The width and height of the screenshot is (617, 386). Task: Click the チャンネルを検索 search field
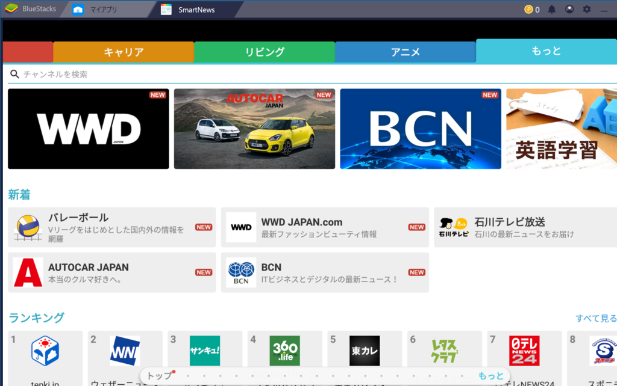(313, 74)
